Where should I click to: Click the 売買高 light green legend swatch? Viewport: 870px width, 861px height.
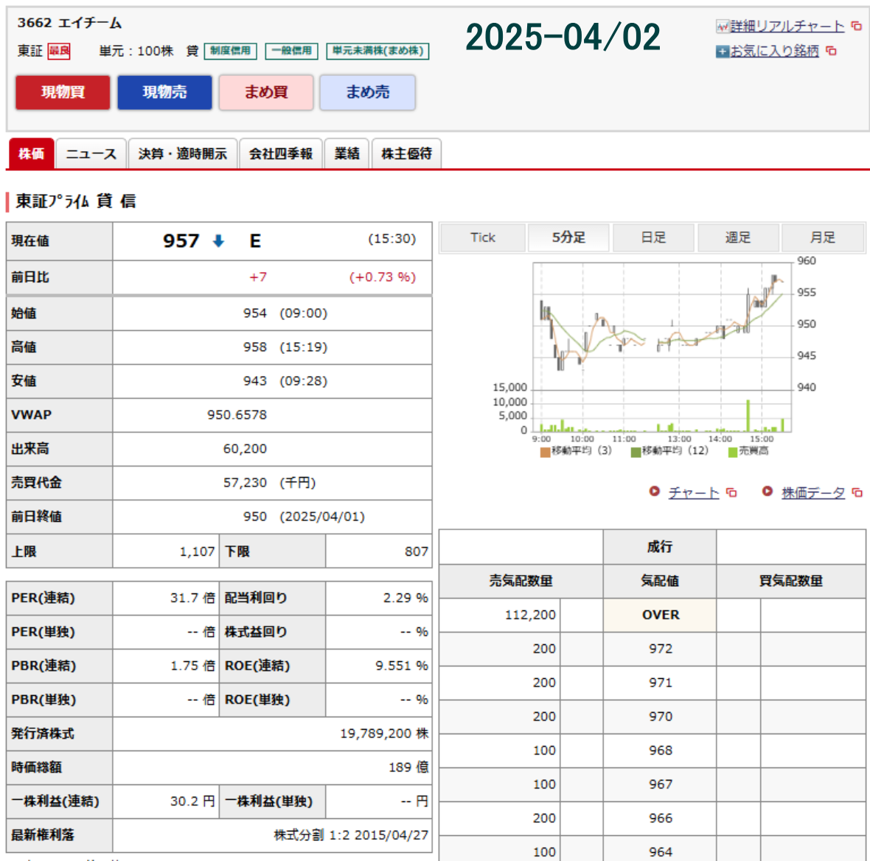[x=732, y=452]
